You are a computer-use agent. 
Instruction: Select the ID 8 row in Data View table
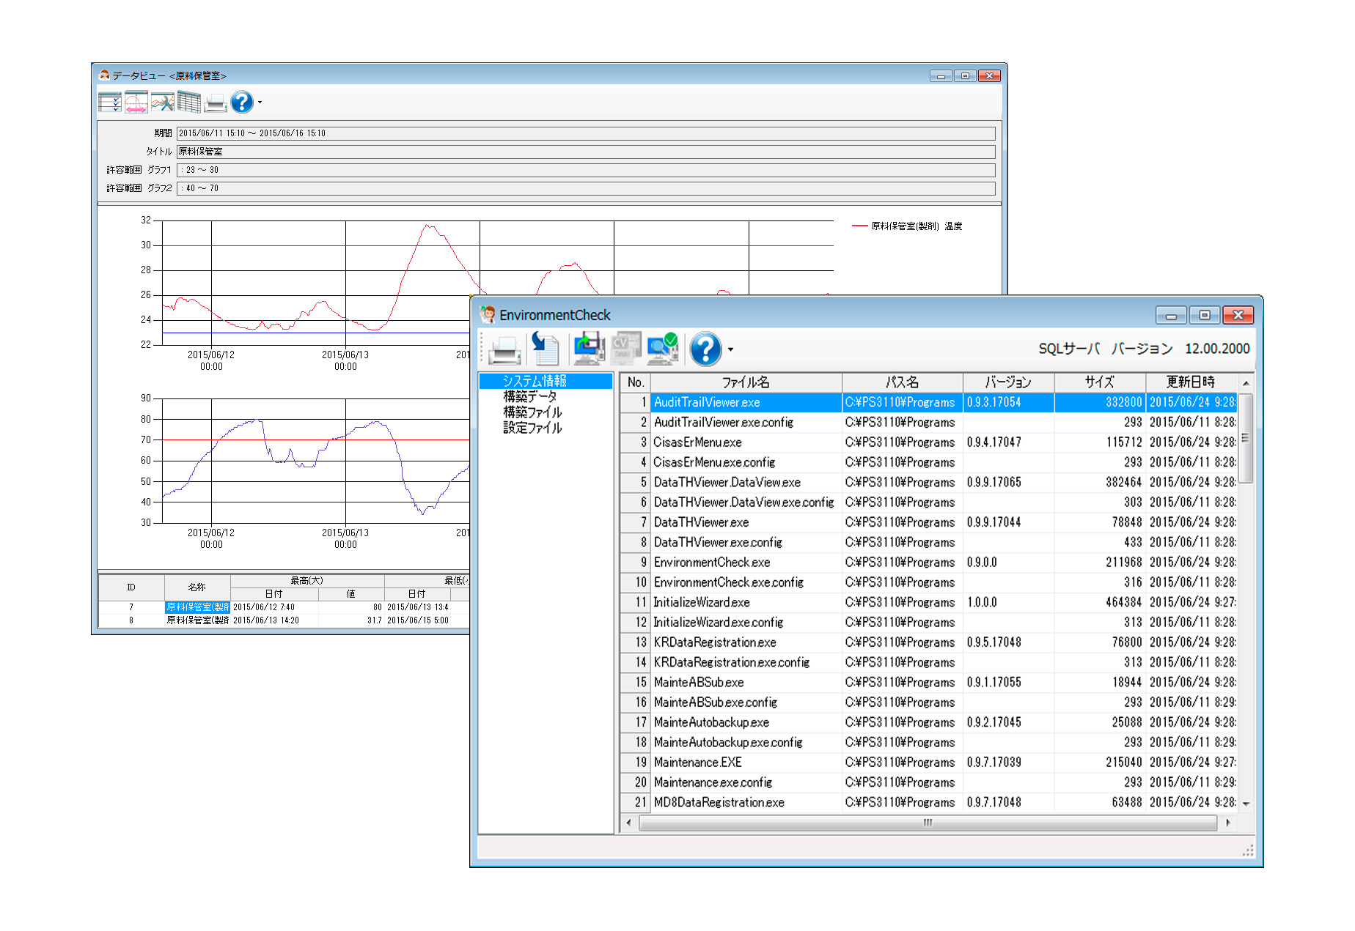tap(284, 620)
